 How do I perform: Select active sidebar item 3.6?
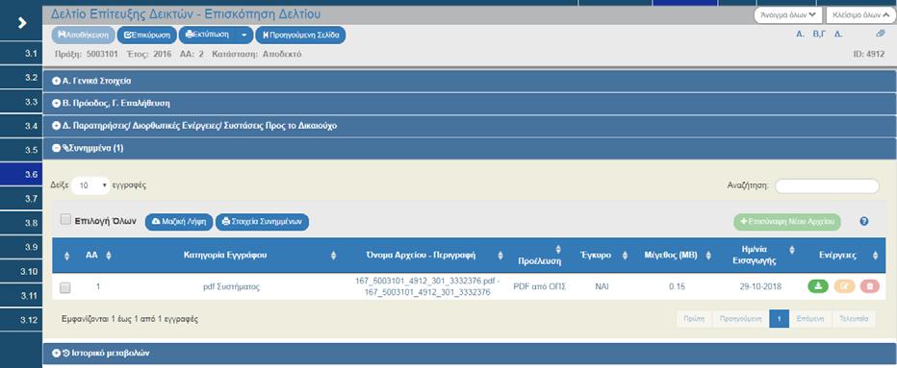(x=21, y=174)
